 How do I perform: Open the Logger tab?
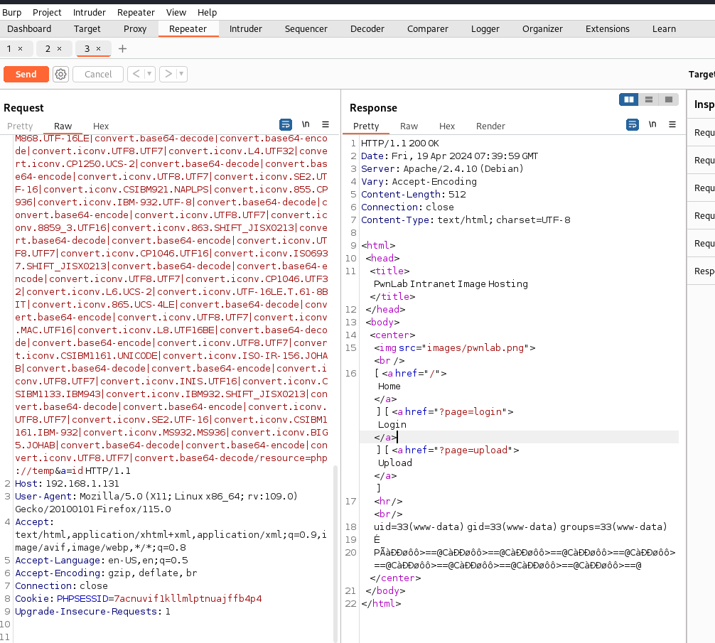(x=485, y=28)
